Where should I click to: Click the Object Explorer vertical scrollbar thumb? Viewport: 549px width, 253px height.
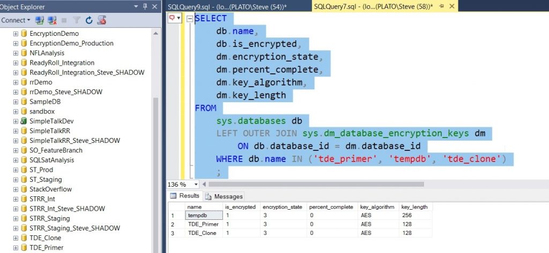pyautogui.click(x=155, y=175)
